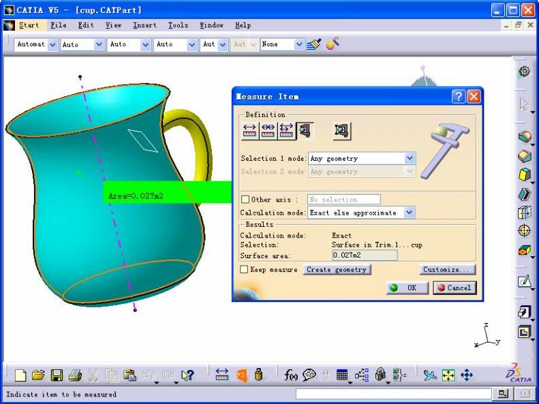Click the power input command line field

click(394, 394)
